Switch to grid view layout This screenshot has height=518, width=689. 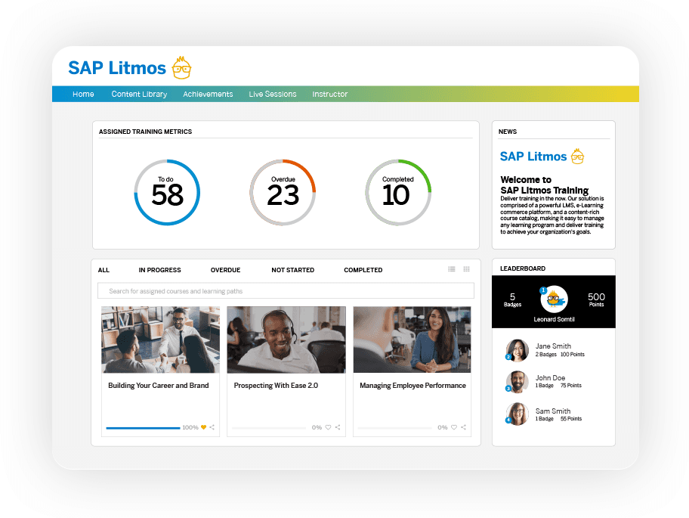467,269
